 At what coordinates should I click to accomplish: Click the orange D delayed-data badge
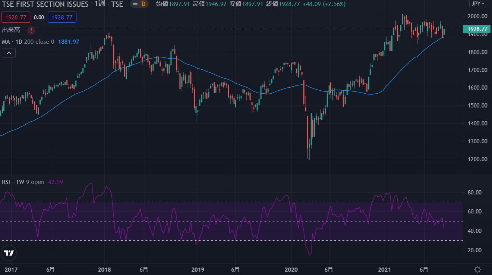[143, 4]
